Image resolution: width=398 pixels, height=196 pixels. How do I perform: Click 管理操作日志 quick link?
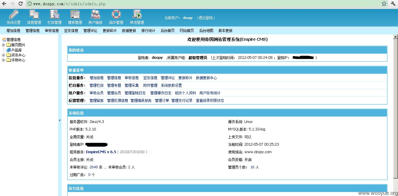click(x=161, y=93)
